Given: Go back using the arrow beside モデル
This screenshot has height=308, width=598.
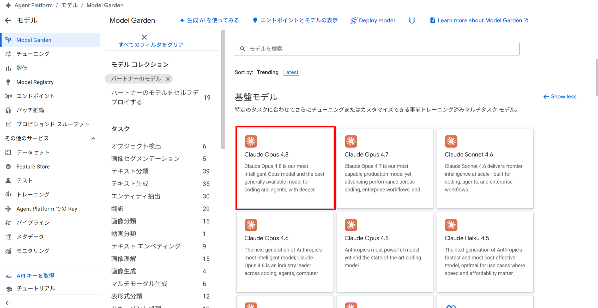Looking at the screenshot, I should click(x=8, y=20).
